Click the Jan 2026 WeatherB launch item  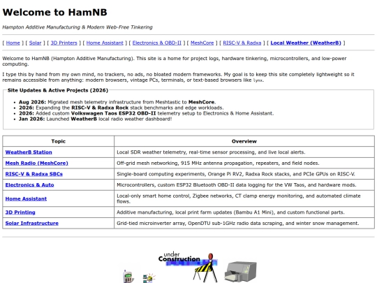pyautogui.click(x=95, y=119)
